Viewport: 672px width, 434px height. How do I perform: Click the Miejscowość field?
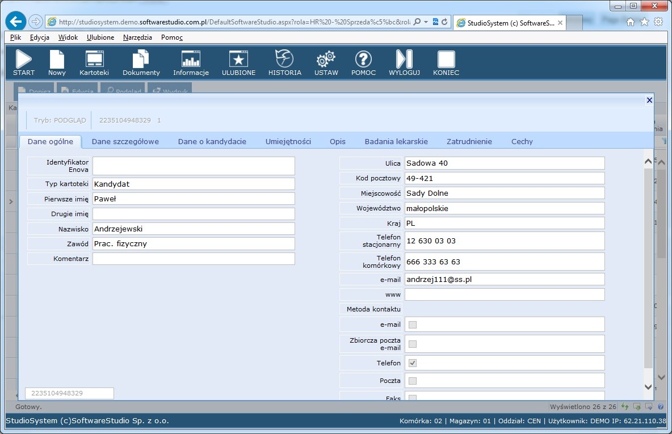505,193
